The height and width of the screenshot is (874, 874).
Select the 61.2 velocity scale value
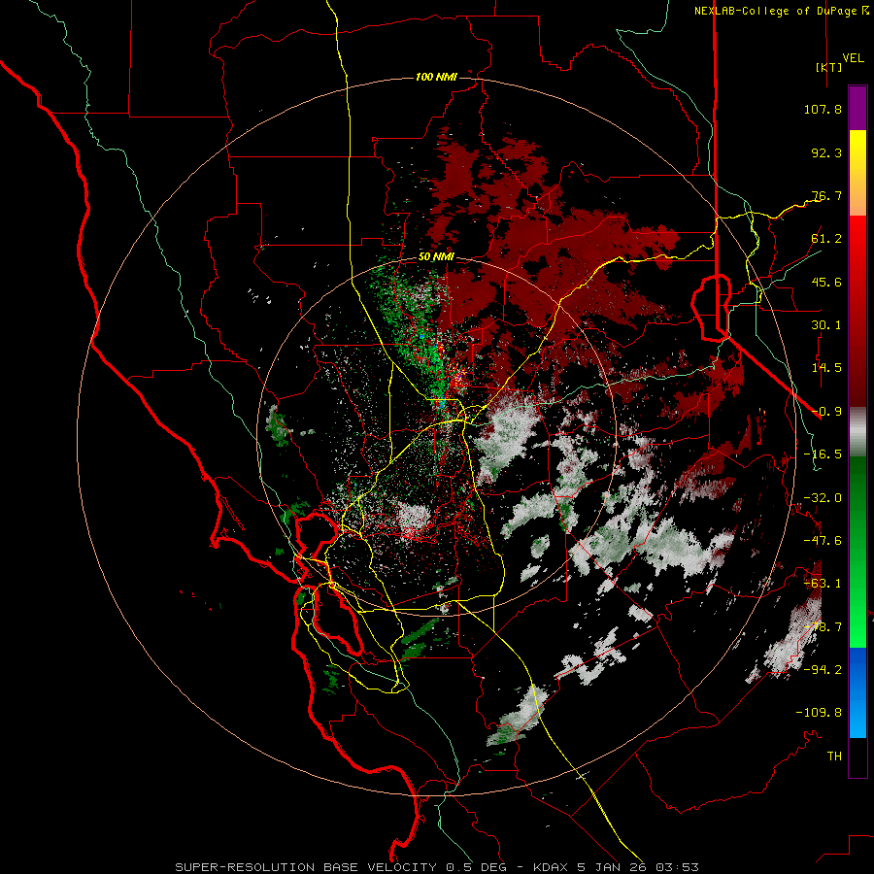[x=826, y=239]
